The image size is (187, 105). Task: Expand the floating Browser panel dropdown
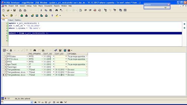click(165, 8)
